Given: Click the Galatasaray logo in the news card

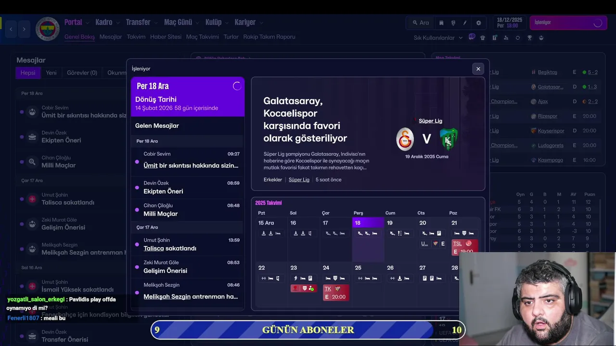Looking at the screenshot, I should point(405,139).
